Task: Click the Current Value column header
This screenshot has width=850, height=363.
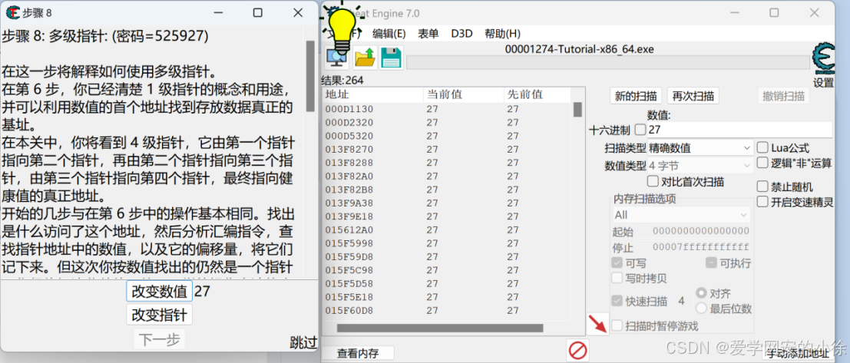Action: (x=464, y=94)
